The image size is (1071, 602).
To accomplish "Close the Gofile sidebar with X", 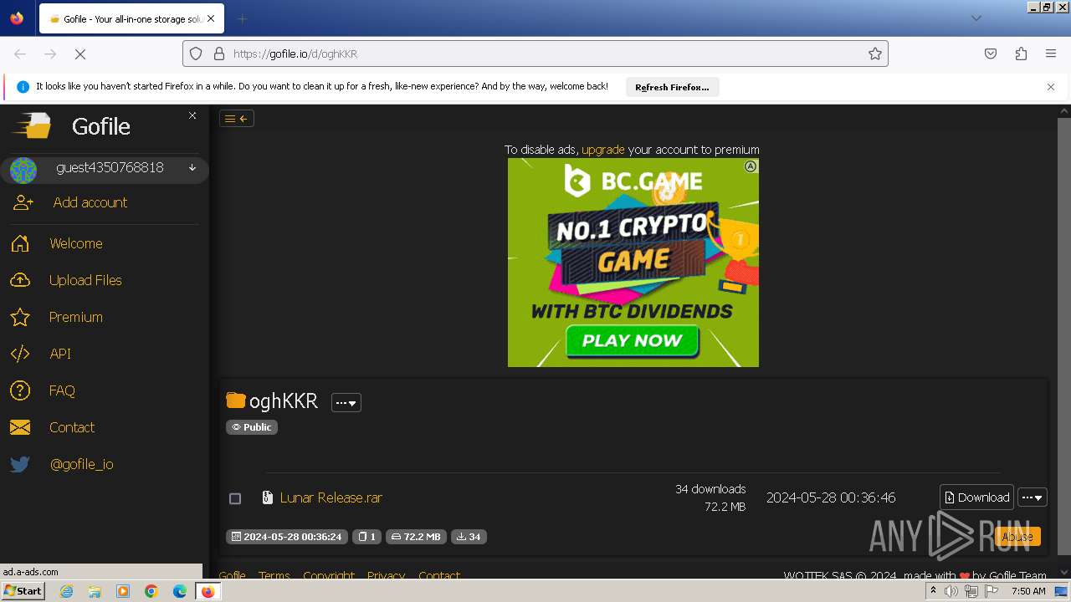I will coord(192,115).
